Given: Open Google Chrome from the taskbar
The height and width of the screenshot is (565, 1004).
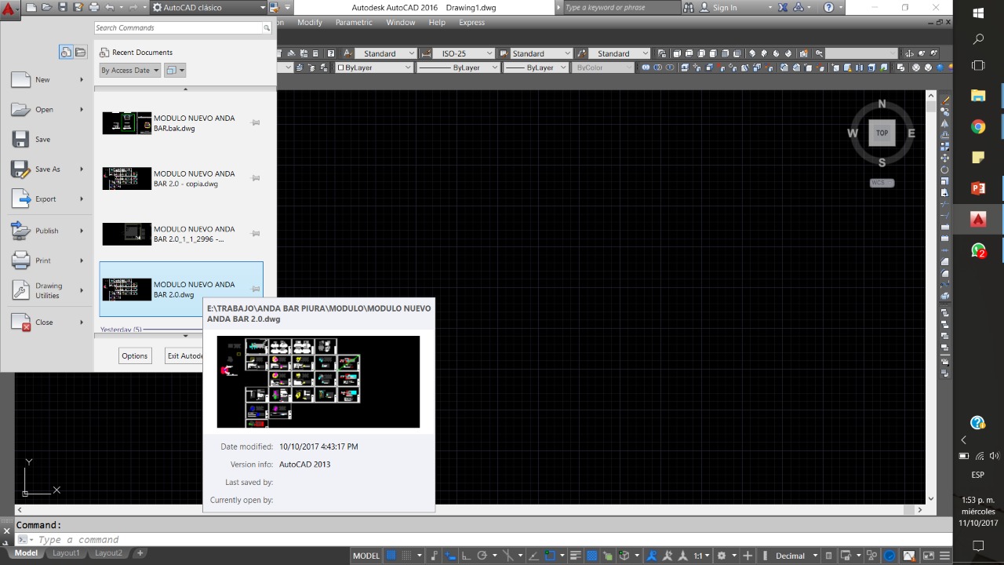Looking at the screenshot, I should pyautogui.click(x=978, y=126).
